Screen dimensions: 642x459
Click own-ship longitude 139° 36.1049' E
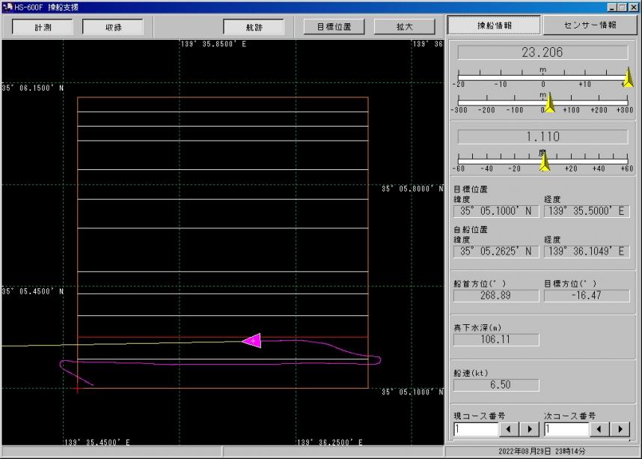[587, 252]
